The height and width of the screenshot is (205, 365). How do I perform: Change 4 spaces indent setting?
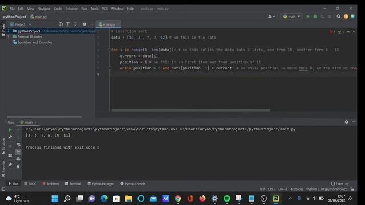[297, 189]
